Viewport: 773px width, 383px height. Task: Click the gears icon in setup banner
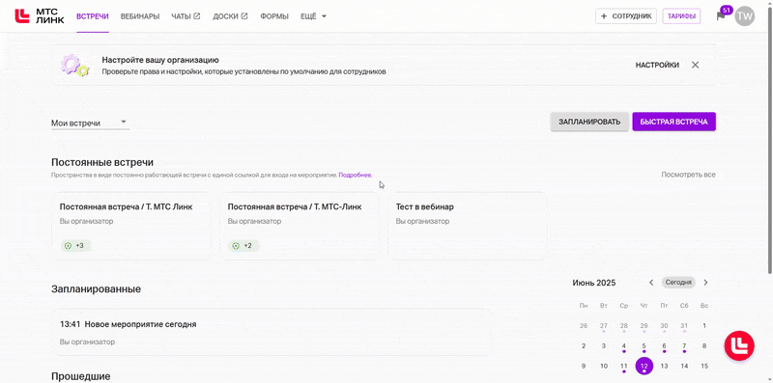75,65
